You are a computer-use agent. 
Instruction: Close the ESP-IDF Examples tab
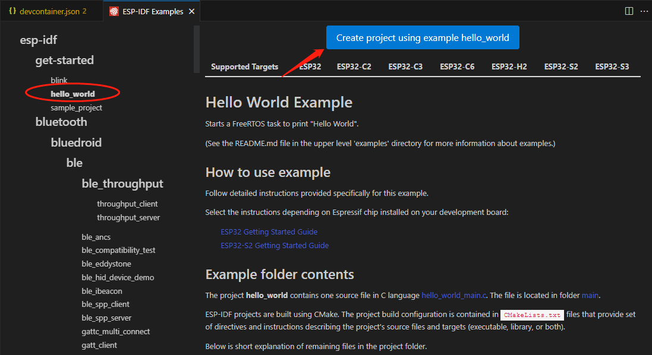tap(191, 11)
